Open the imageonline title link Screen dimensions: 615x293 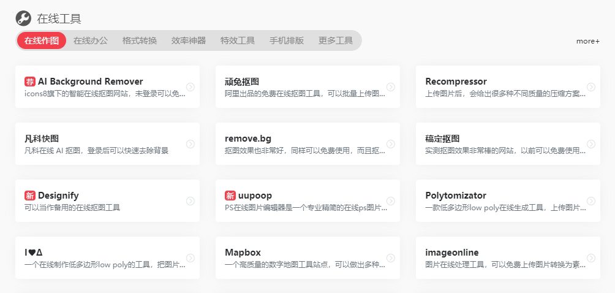(x=452, y=252)
